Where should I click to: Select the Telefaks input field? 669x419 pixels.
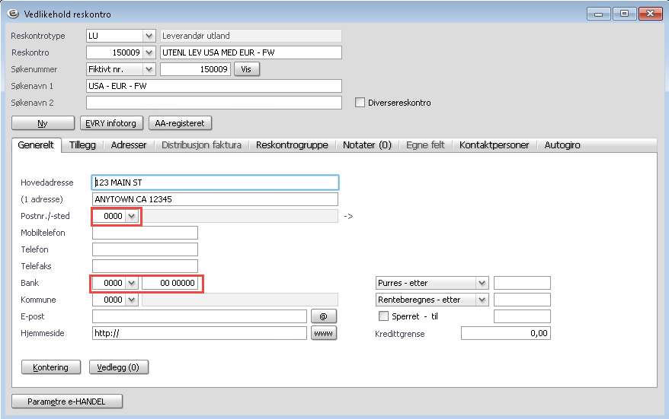tap(145, 266)
